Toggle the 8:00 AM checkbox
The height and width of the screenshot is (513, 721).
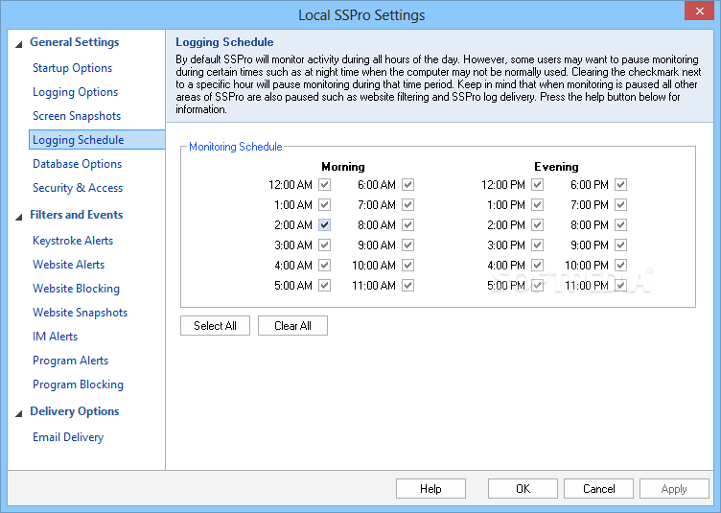point(407,224)
